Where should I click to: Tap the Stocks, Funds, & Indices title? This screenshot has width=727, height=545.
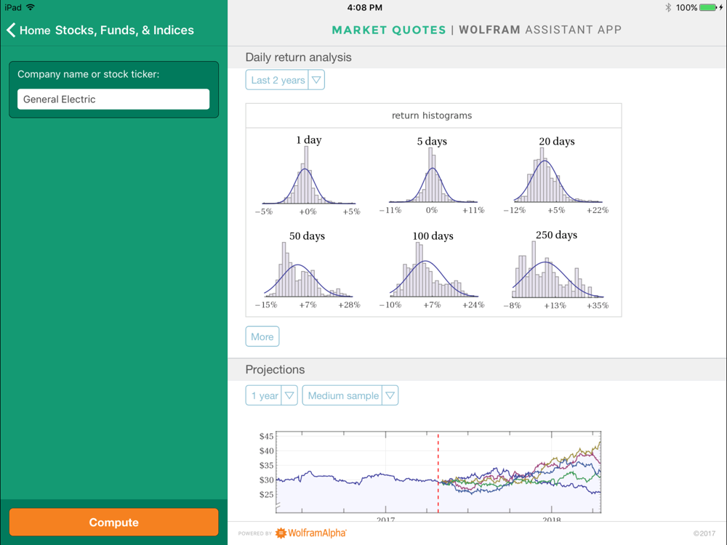125,30
